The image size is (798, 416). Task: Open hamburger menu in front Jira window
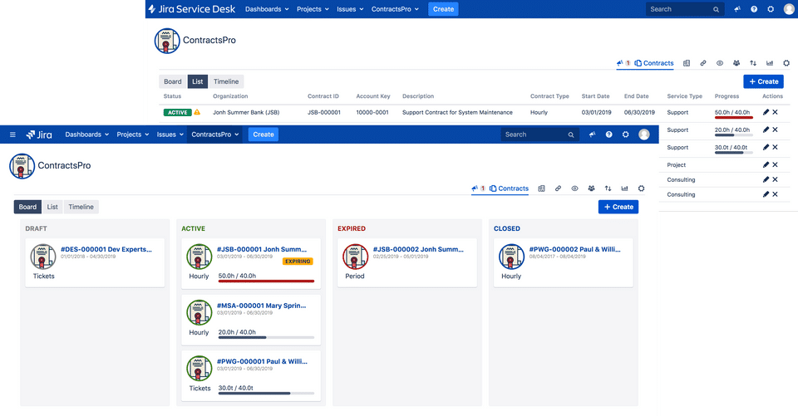12,135
